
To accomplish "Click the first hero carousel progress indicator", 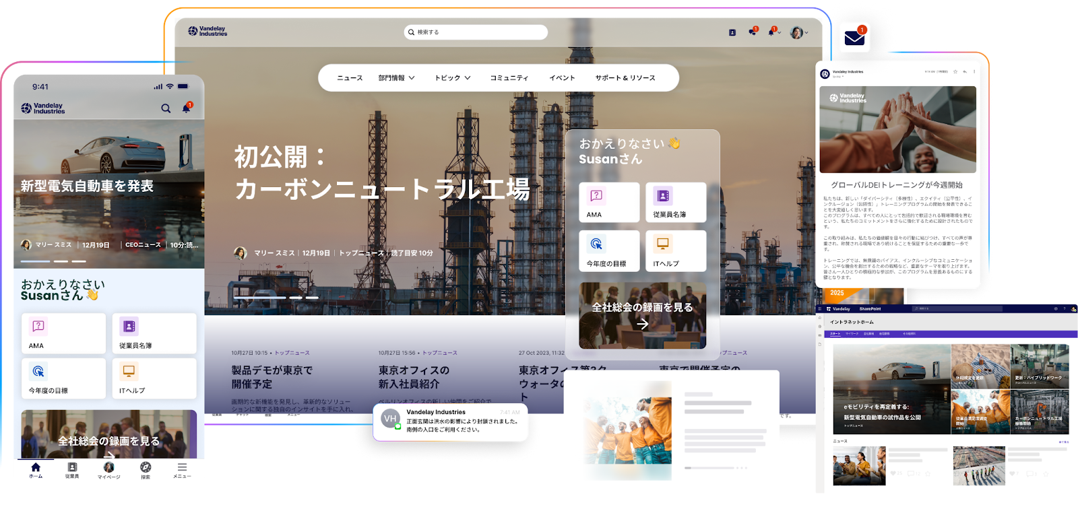I will coord(259,297).
